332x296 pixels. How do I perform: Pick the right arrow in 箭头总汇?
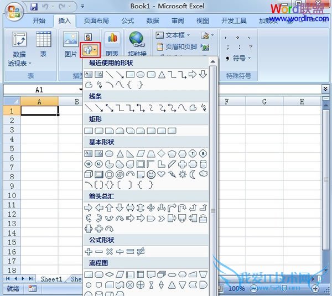point(89,207)
